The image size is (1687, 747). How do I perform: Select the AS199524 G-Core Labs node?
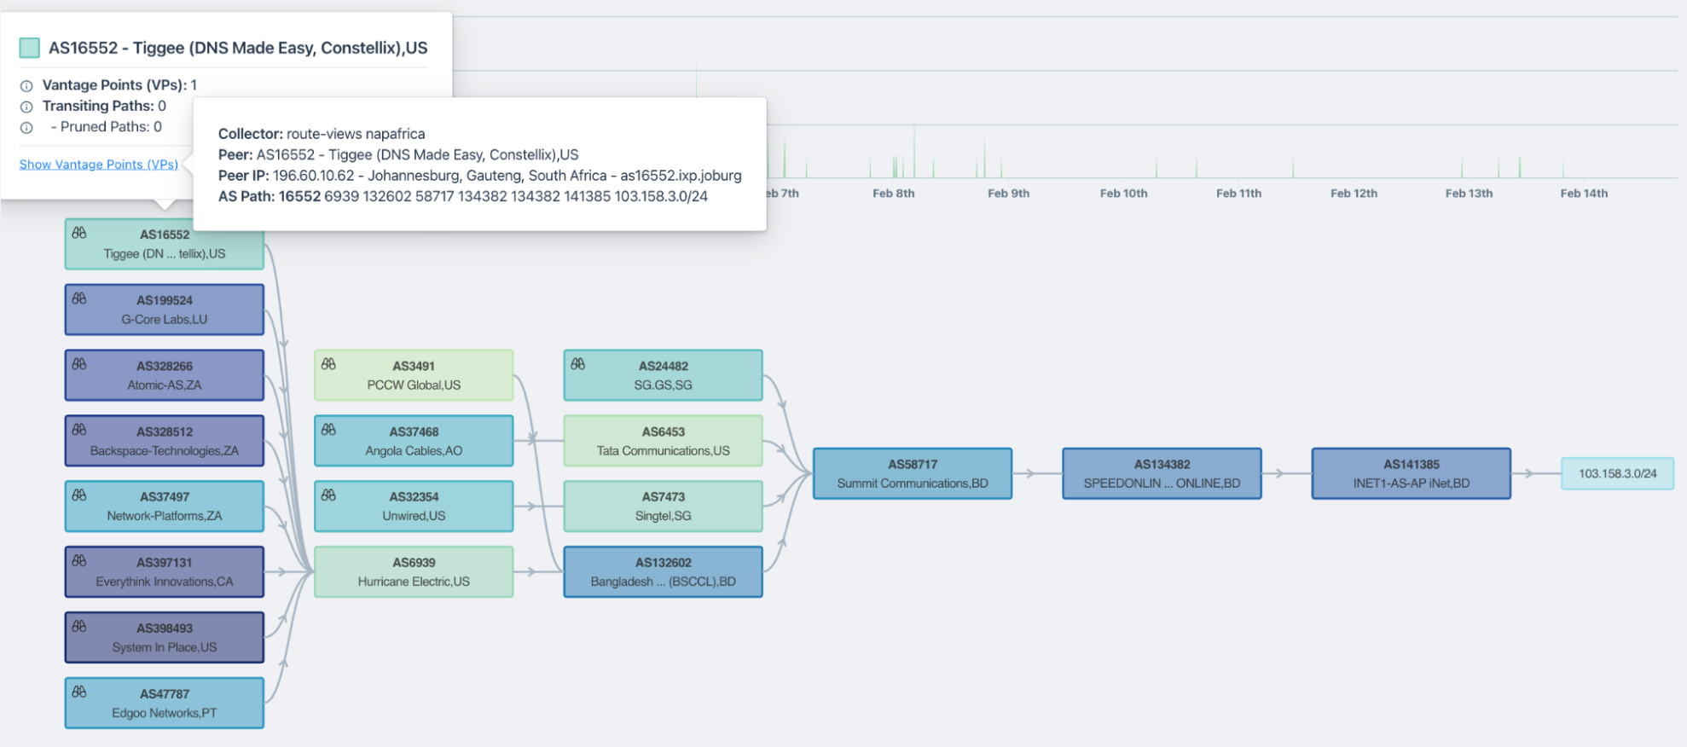click(x=165, y=310)
